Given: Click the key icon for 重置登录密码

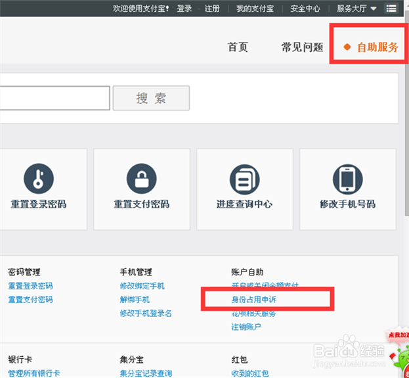Looking at the screenshot, I should [x=39, y=179].
